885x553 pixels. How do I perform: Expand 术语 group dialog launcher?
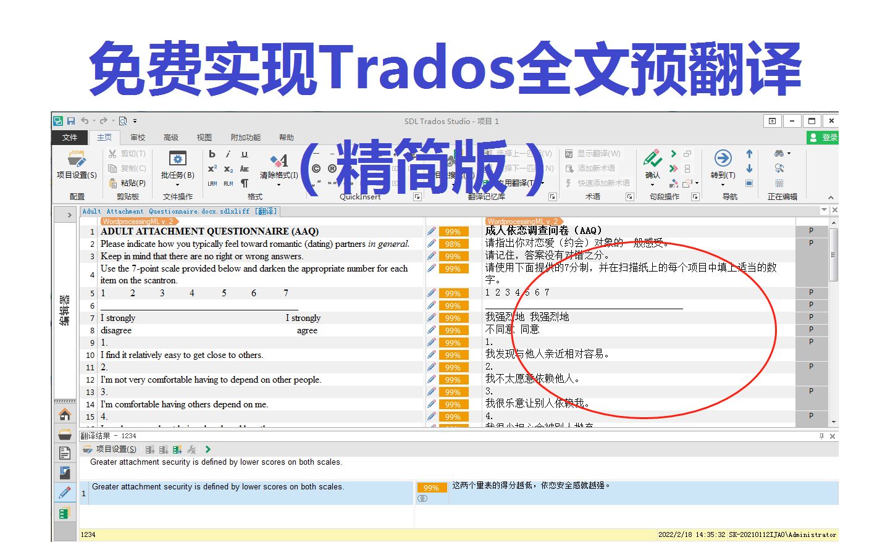tap(630, 197)
